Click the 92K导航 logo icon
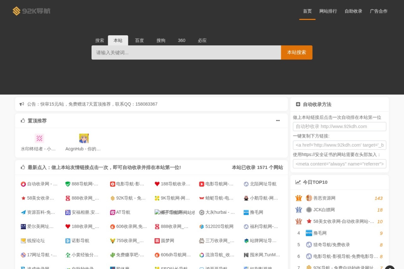 pos(15,11)
